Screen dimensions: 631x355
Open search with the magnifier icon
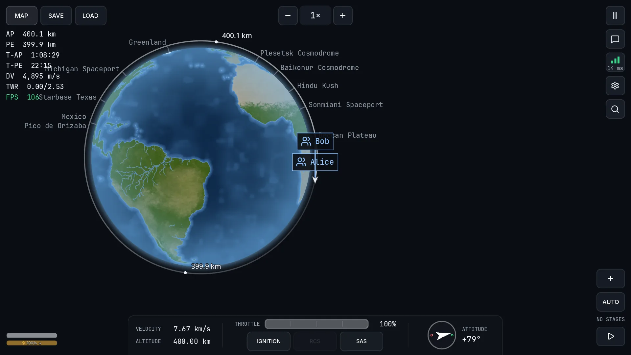pos(615,109)
